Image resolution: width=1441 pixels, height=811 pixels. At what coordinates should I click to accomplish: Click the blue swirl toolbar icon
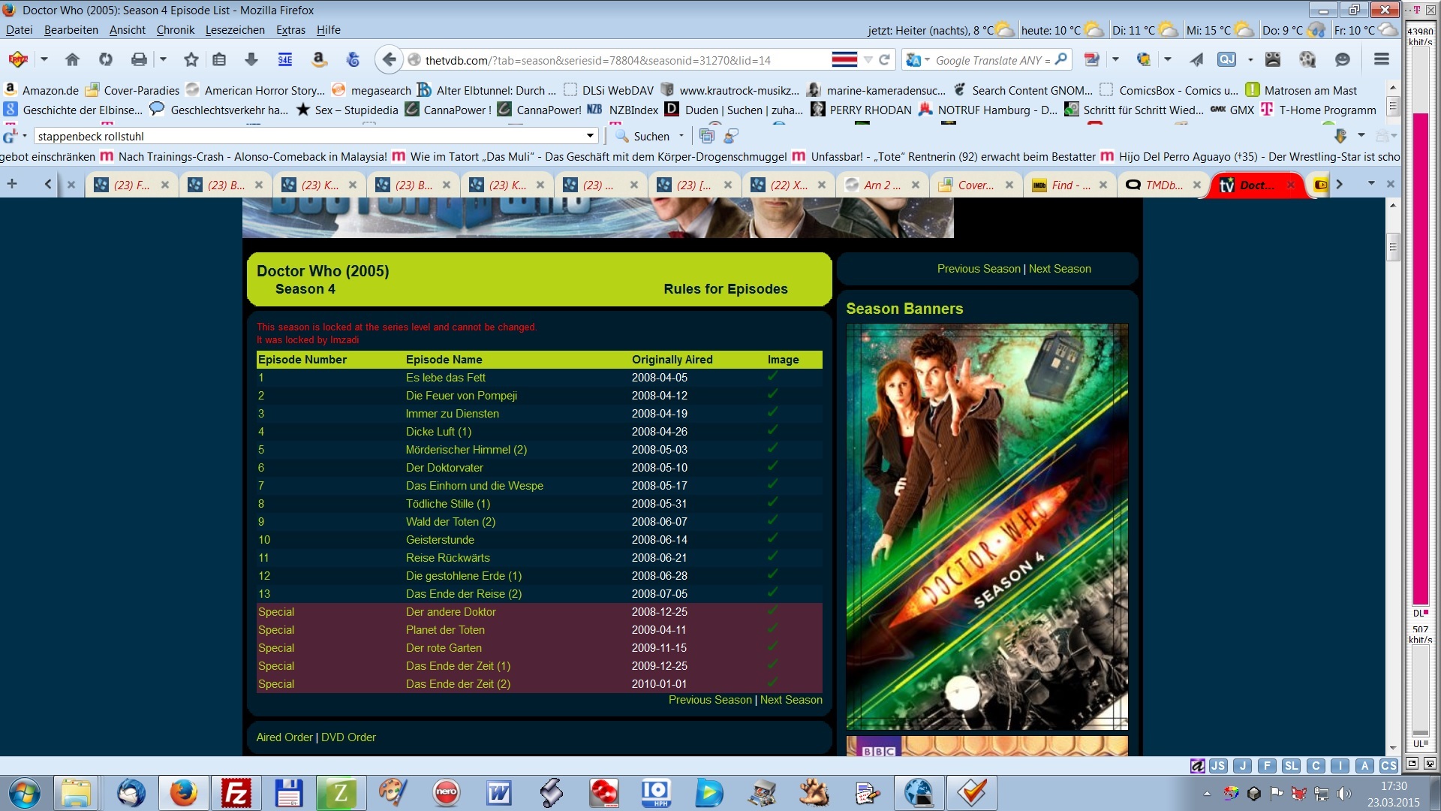pos(353,59)
